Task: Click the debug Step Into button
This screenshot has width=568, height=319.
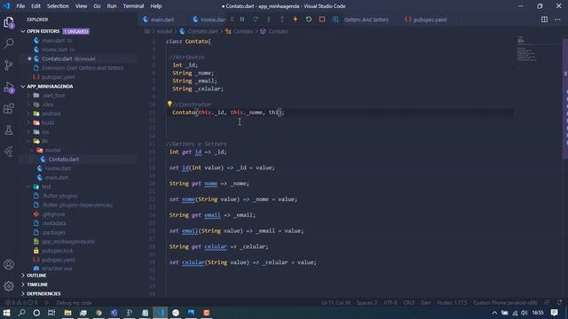Action: (268, 19)
